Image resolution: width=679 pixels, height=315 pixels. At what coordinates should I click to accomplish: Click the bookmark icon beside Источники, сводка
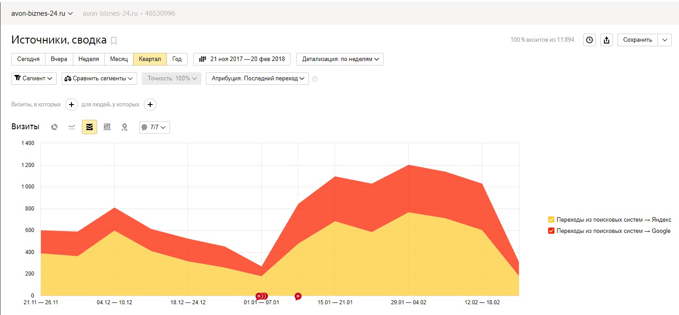[114, 41]
